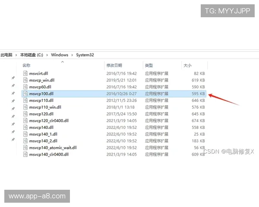
Task: Select the msvcp120.dll file icon
Action: click(25, 114)
